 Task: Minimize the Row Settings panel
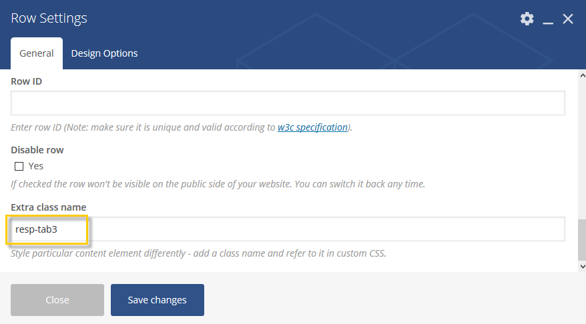[548, 19]
